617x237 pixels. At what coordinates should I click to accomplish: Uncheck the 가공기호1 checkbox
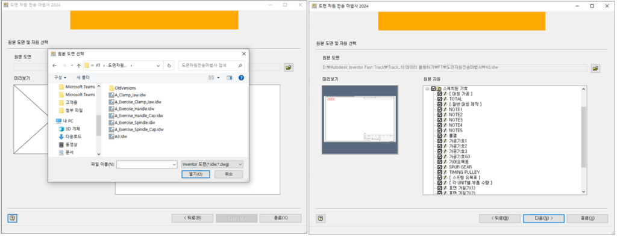click(x=439, y=141)
